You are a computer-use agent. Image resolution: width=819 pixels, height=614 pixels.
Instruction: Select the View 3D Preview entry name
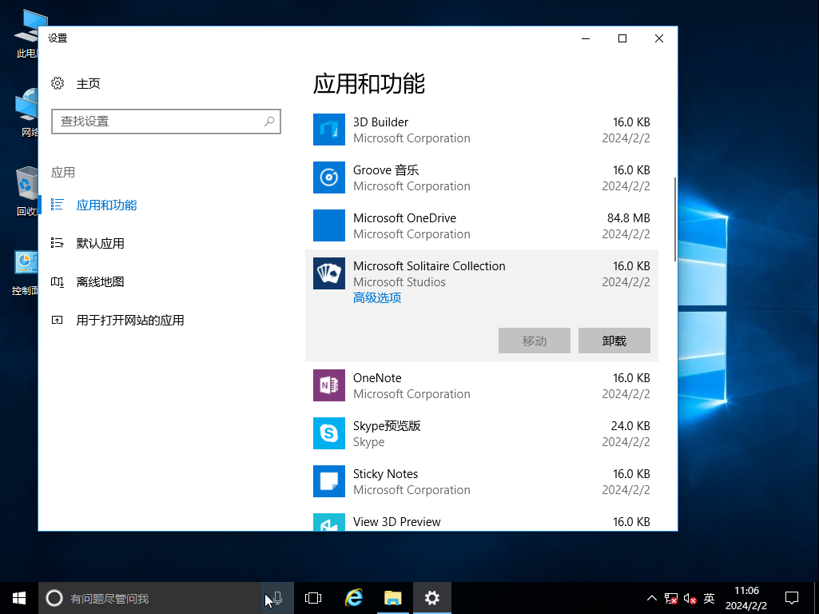pos(397,522)
